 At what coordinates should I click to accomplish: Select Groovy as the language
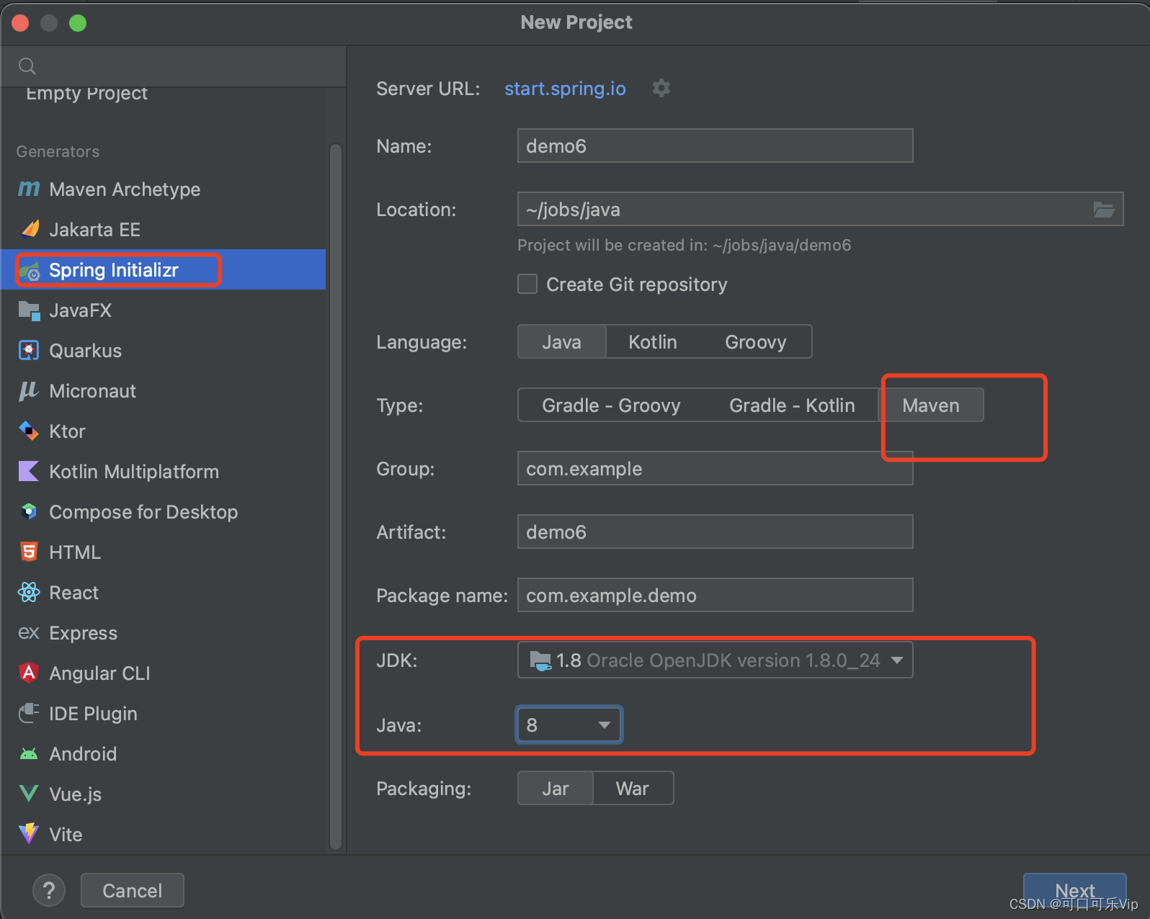(x=755, y=341)
